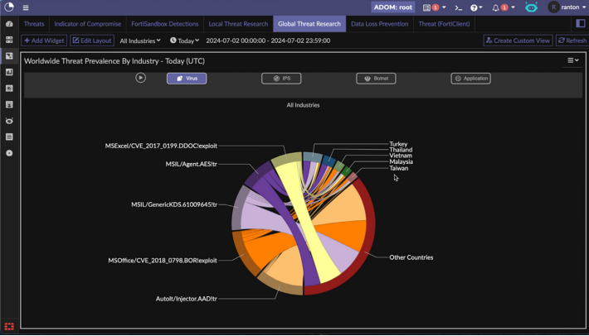Toggle the side panel layout icon
The image size is (589, 336).
(580, 24)
